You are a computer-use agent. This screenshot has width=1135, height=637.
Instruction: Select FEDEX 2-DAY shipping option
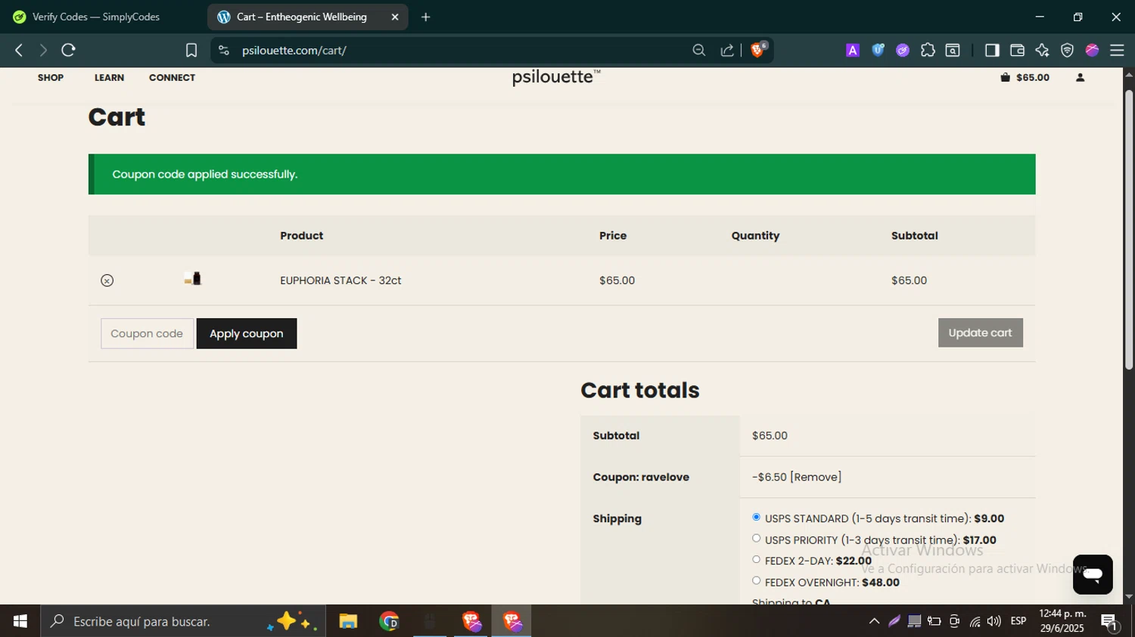click(756, 560)
